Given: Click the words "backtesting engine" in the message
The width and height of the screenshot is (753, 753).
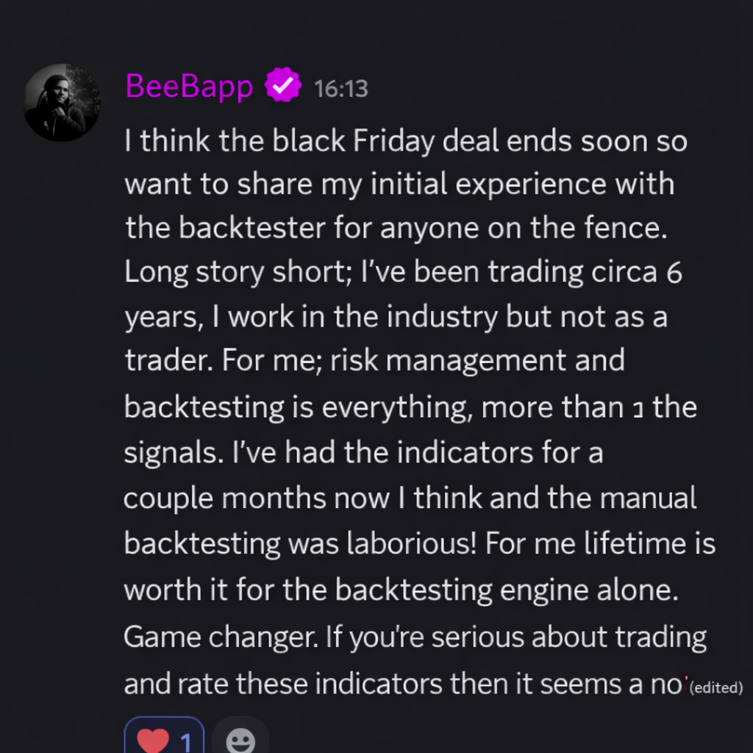Looking at the screenshot, I should coord(509,590).
